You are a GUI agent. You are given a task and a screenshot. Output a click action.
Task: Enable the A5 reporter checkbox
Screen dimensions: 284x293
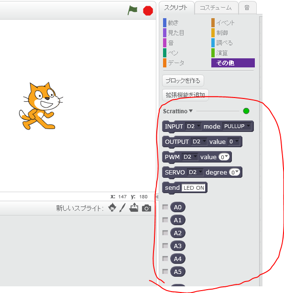(x=165, y=271)
